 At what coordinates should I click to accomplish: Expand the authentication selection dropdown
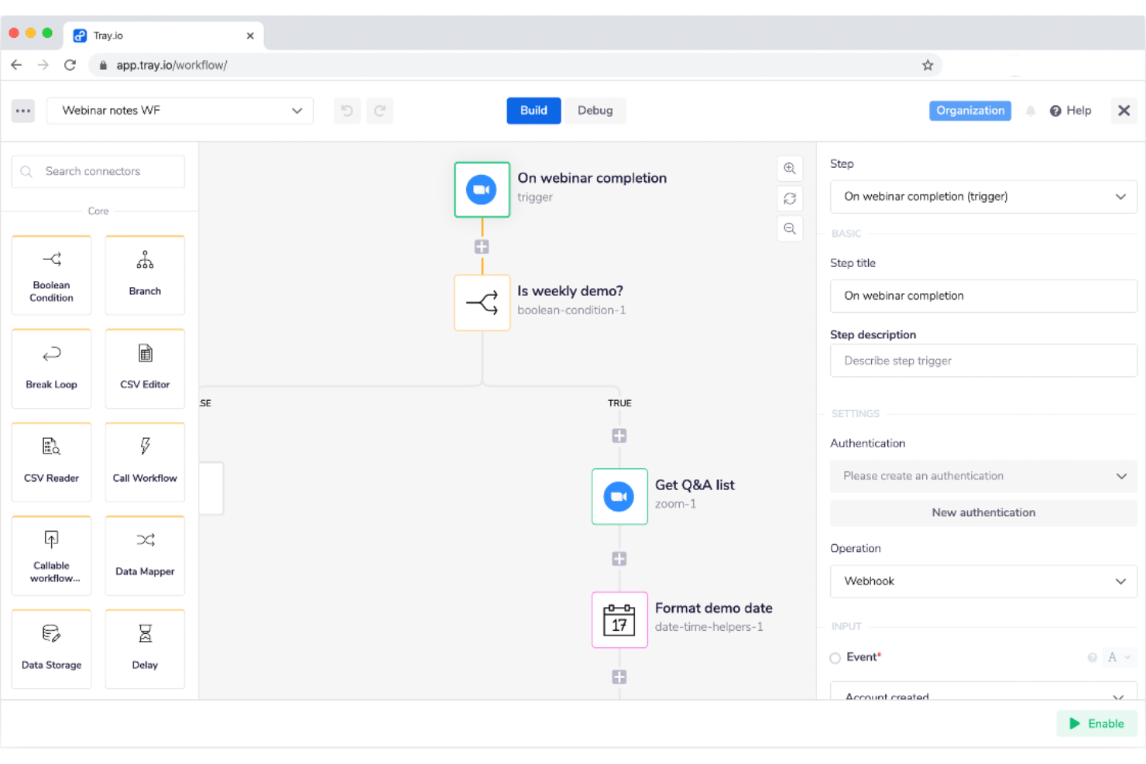click(x=983, y=476)
